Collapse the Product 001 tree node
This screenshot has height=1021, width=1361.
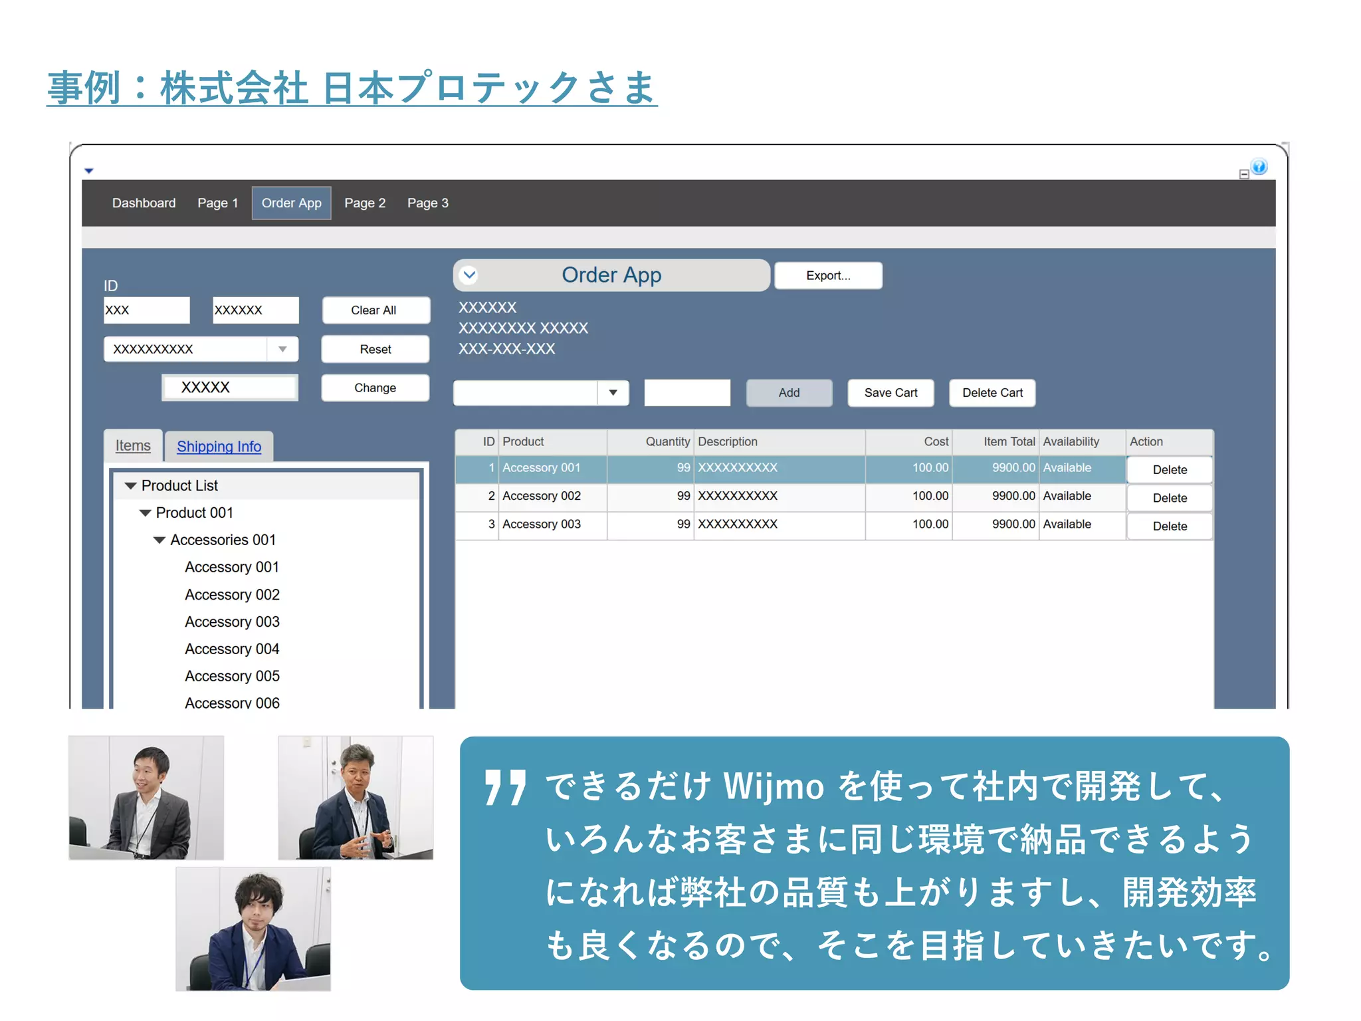pos(145,513)
